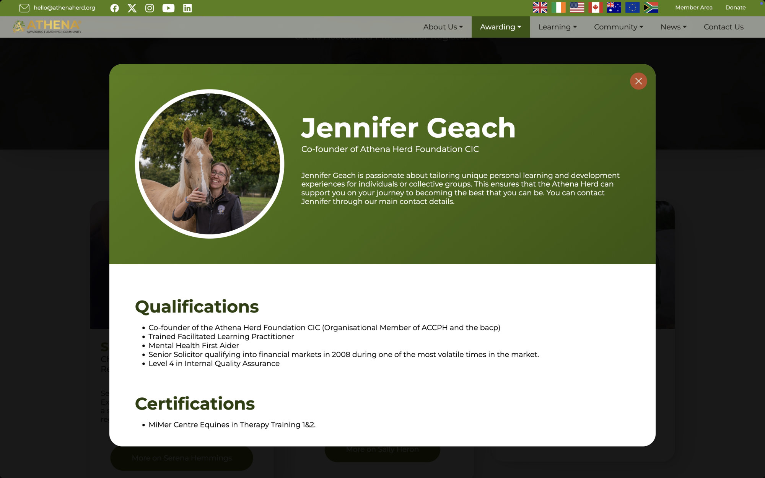Click the Co-founder of Athena Herd Foundation subtitle
Viewport: 765px width, 478px height.
click(390, 149)
